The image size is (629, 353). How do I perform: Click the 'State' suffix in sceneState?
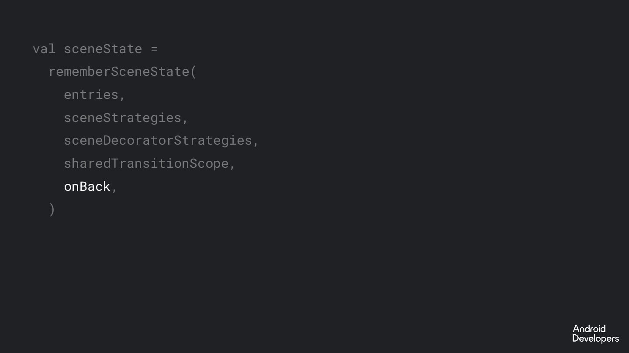click(123, 49)
